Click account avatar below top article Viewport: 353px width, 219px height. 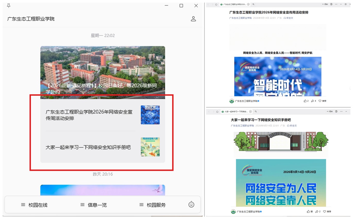click(x=232, y=101)
